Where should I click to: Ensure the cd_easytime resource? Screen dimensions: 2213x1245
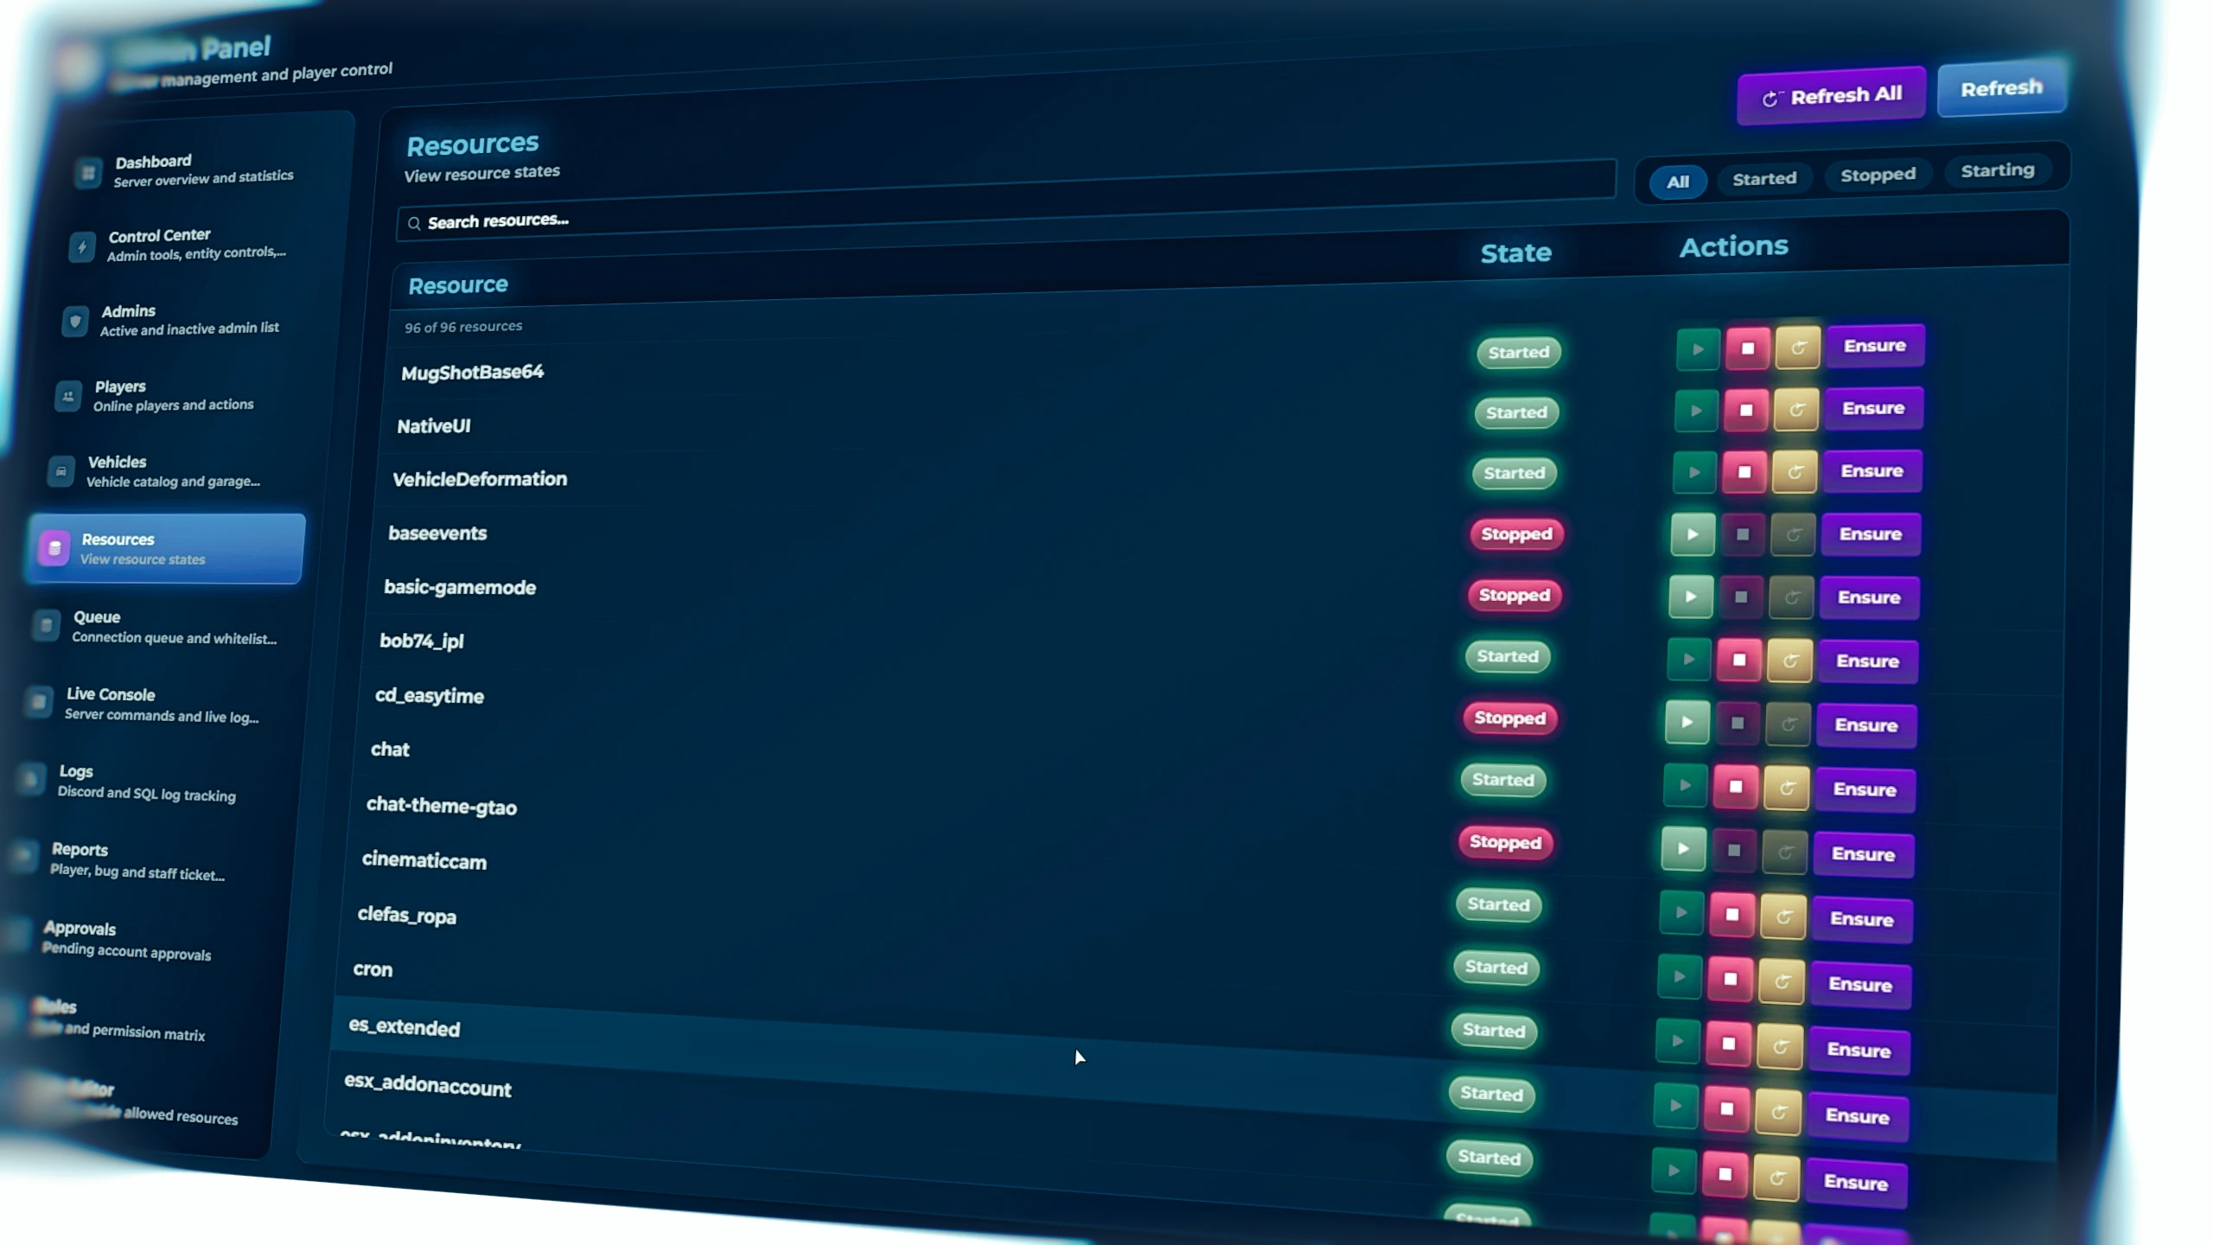pos(1865,725)
